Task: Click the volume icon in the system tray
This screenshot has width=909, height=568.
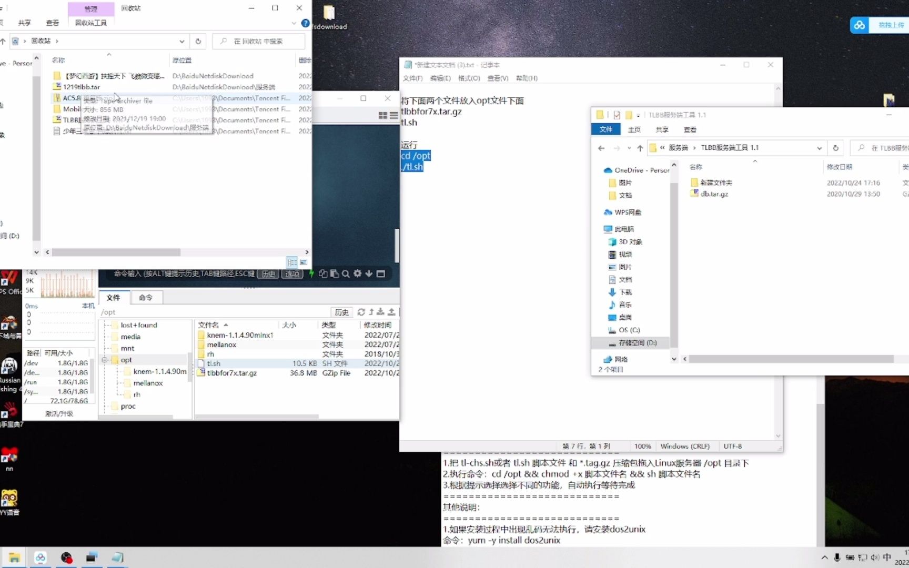Action: coord(875,557)
